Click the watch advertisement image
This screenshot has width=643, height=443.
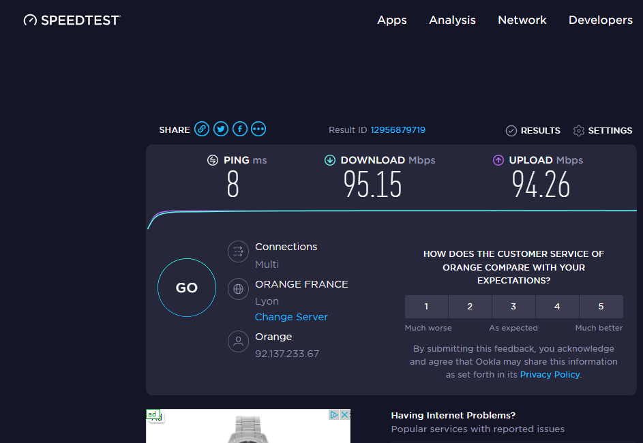248,426
